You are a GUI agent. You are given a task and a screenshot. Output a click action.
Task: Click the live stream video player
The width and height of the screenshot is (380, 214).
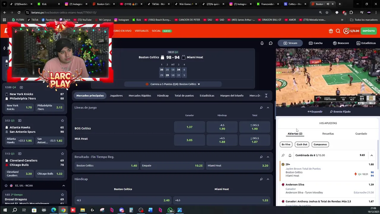[328, 78]
